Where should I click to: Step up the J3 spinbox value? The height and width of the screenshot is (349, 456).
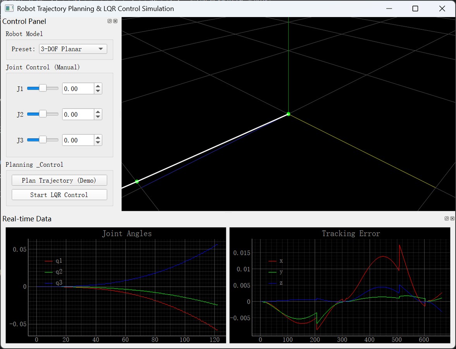[98, 138]
